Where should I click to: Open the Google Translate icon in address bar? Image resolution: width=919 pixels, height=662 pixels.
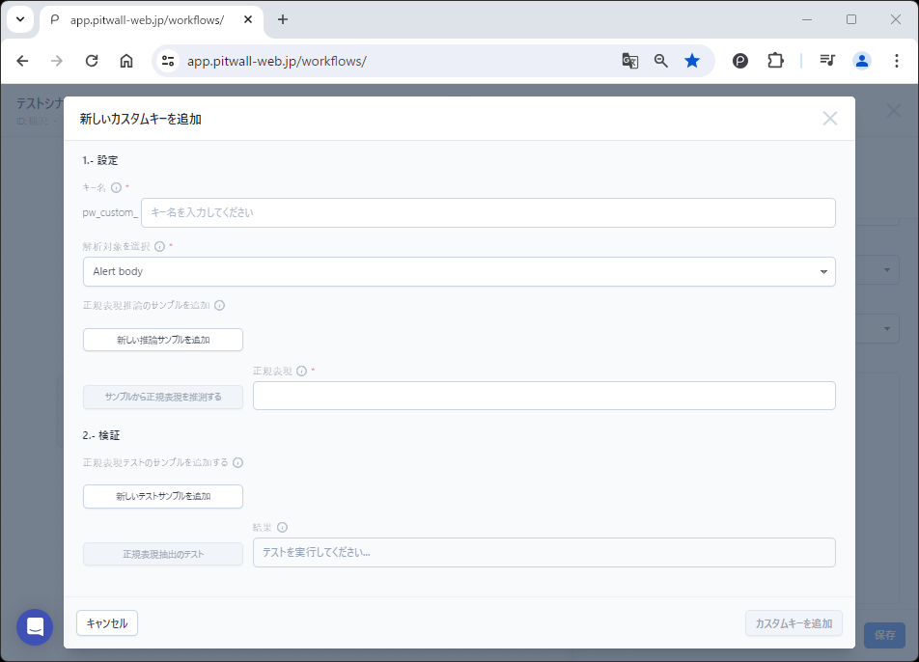click(629, 61)
